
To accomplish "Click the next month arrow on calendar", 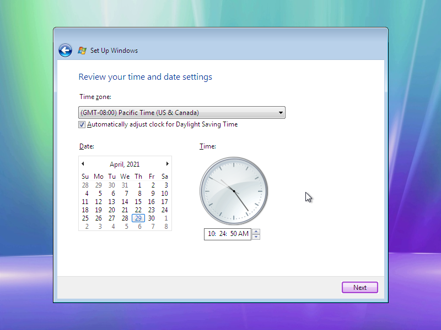I will tap(167, 163).
